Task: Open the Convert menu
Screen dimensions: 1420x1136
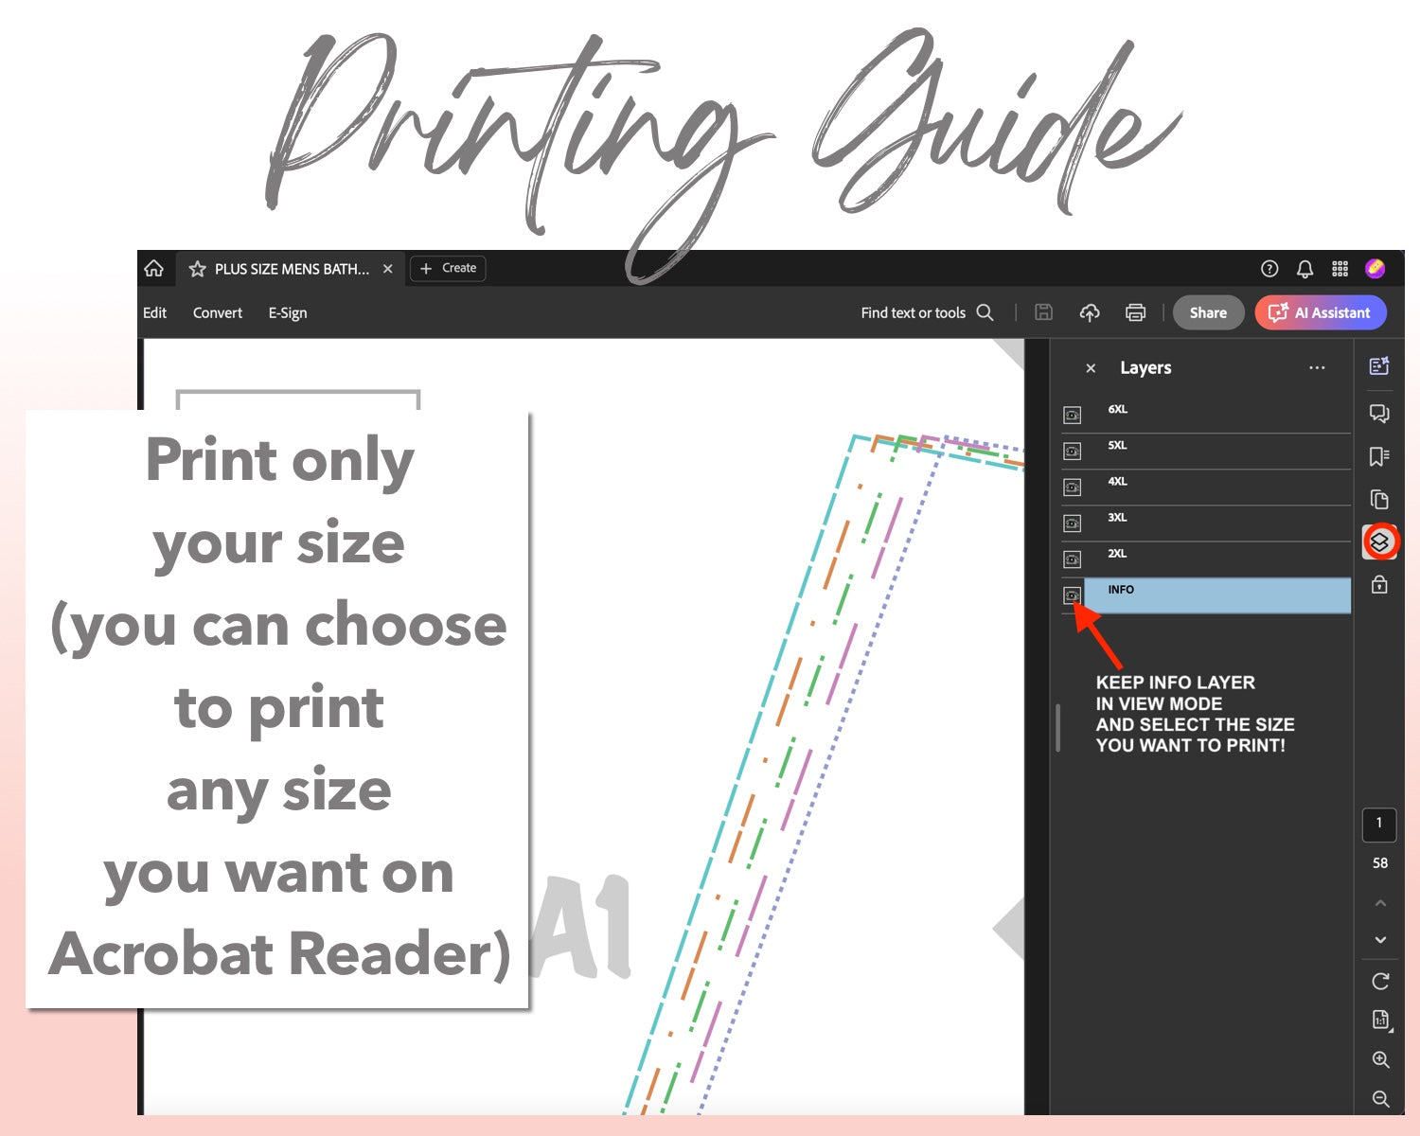Action: point(218,312)
